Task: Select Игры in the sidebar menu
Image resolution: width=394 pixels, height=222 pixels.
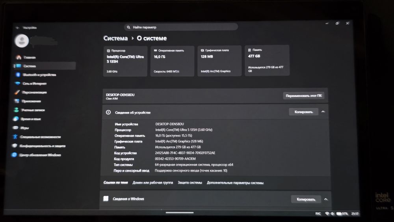Action: [x=24, y=128]
